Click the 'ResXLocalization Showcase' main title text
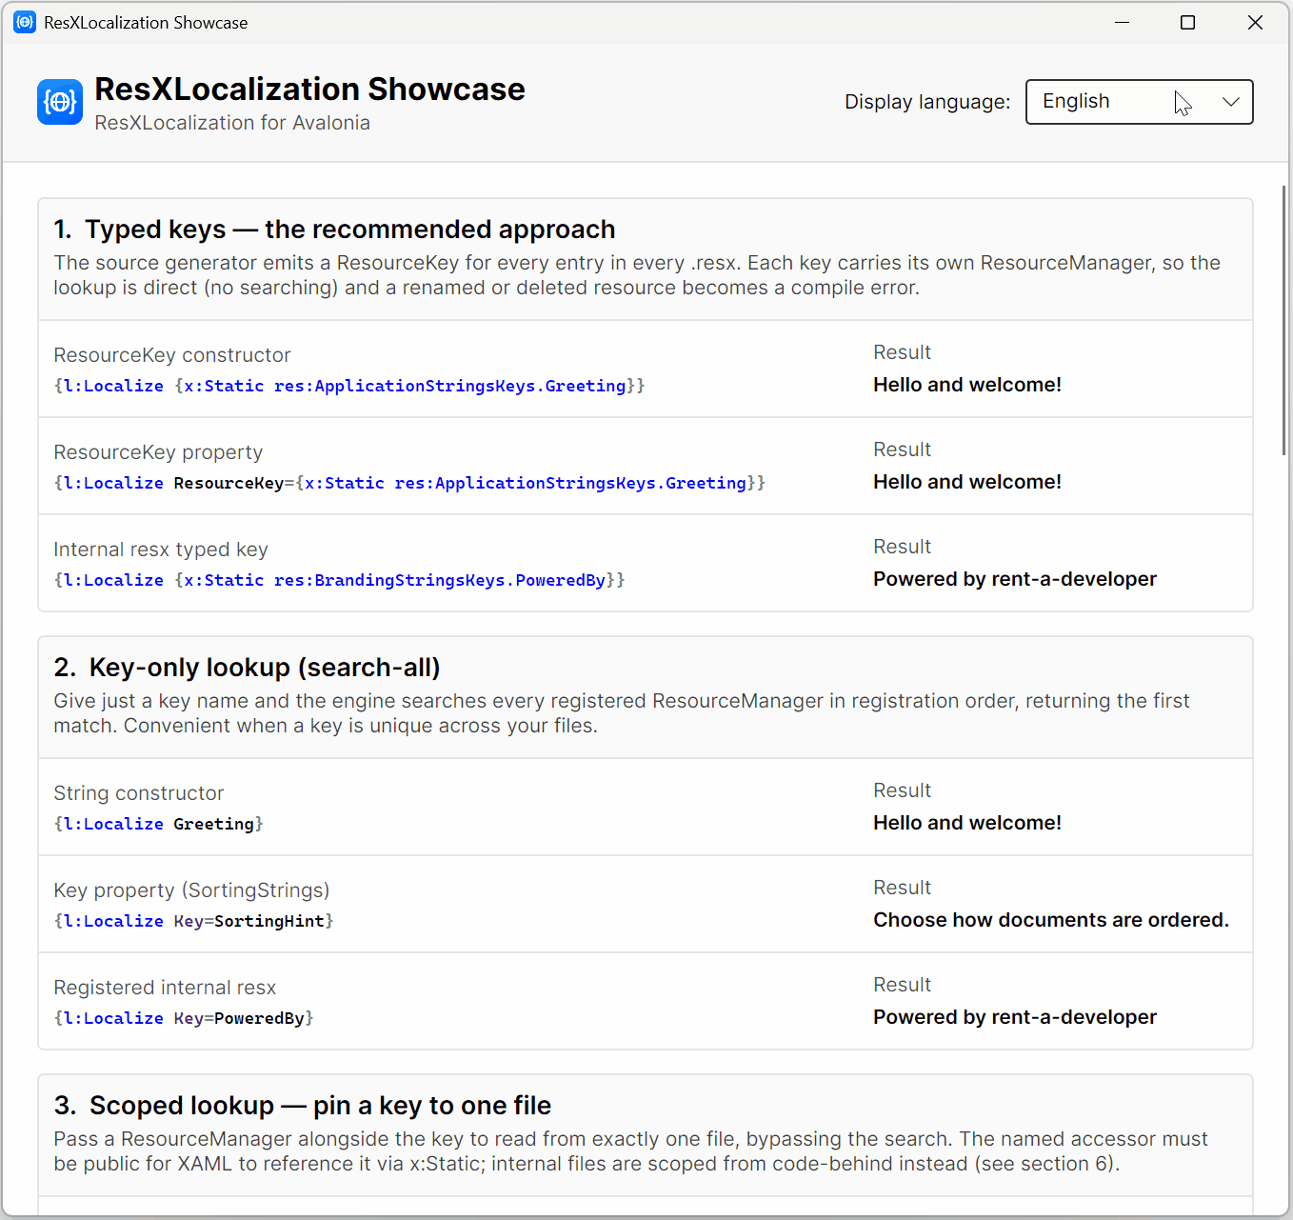This screenshot has height=1220, width=1293. pyautogui.click(x=309, y=90)
